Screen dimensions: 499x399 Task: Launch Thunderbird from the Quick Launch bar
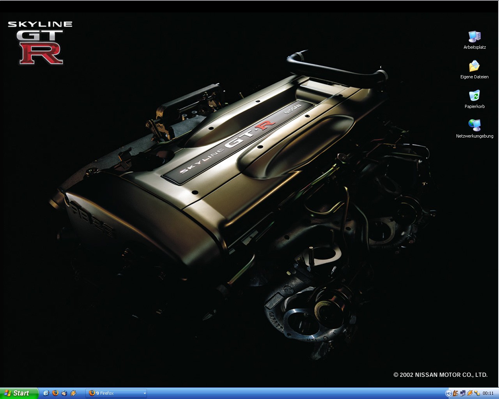click(64, 393)
